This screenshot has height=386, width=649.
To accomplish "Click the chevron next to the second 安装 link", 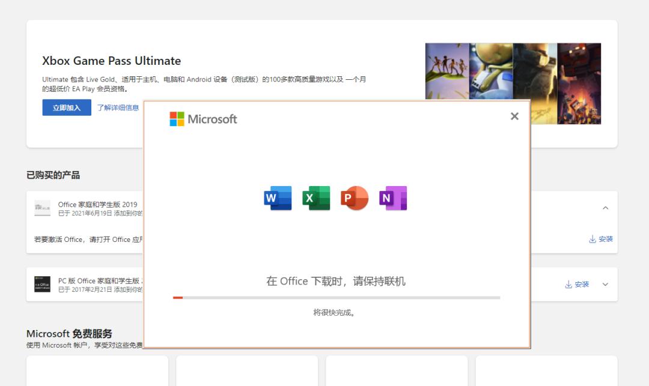I will 605,284.
